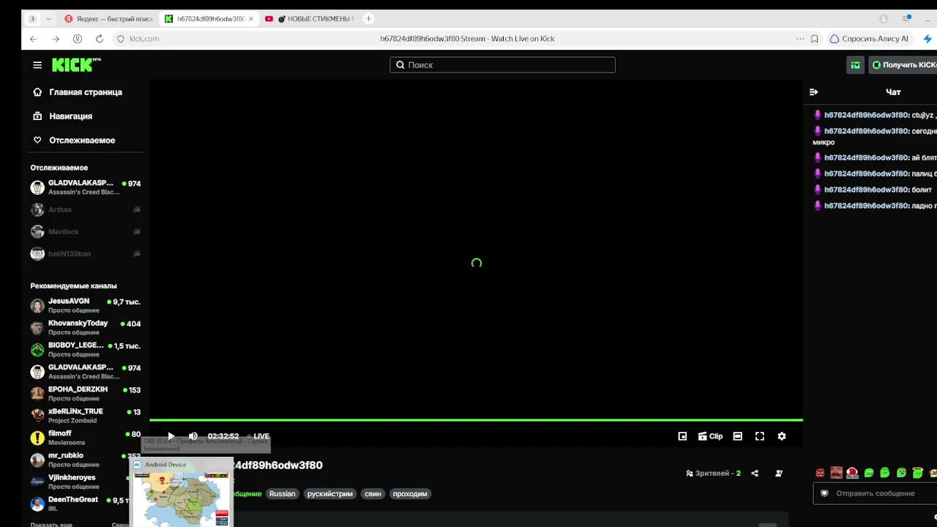The image size is (937, 527).
Task: Share the stream
Action: coord(755,474)
